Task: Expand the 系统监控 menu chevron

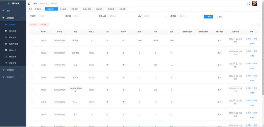Action: (22, 77)
